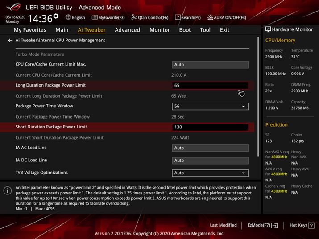Switch to the Main tab

click(62, 30)
